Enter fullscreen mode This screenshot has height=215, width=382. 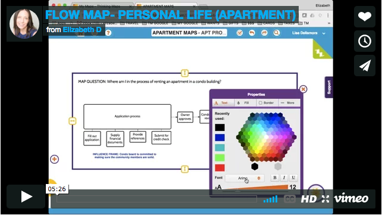(325, 199)
